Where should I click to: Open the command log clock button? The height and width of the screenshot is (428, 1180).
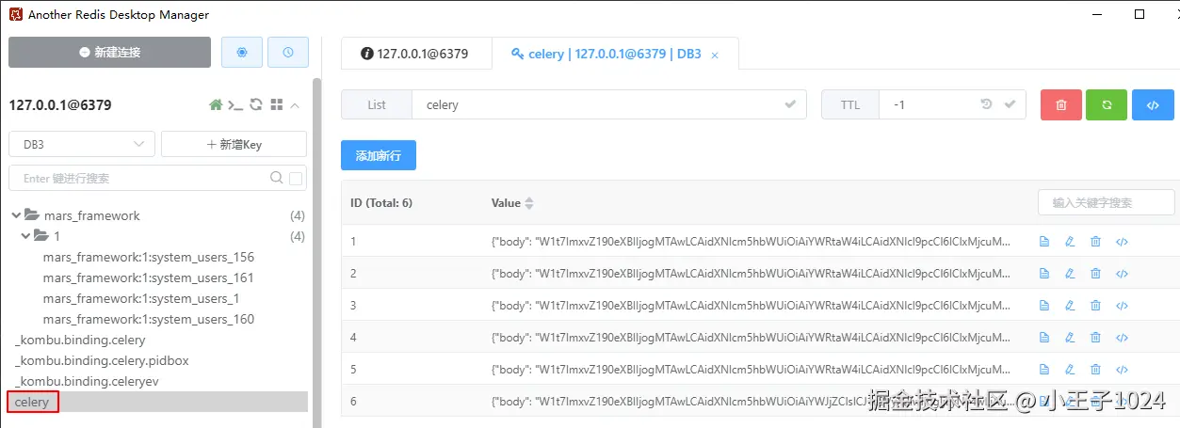[x=288, y=53]
